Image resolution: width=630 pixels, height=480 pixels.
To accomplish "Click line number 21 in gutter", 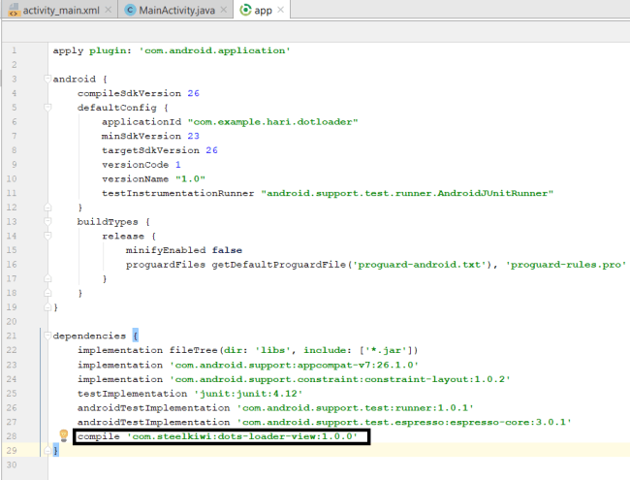I will tap(12, 336).
